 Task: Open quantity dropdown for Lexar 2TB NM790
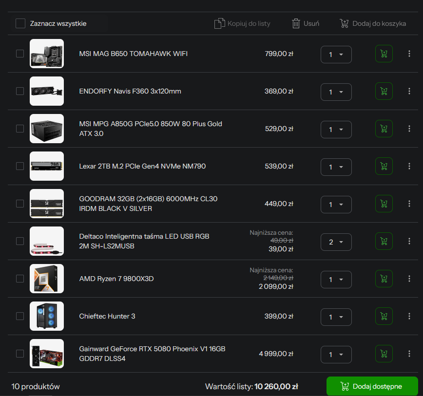click(336, 167)
